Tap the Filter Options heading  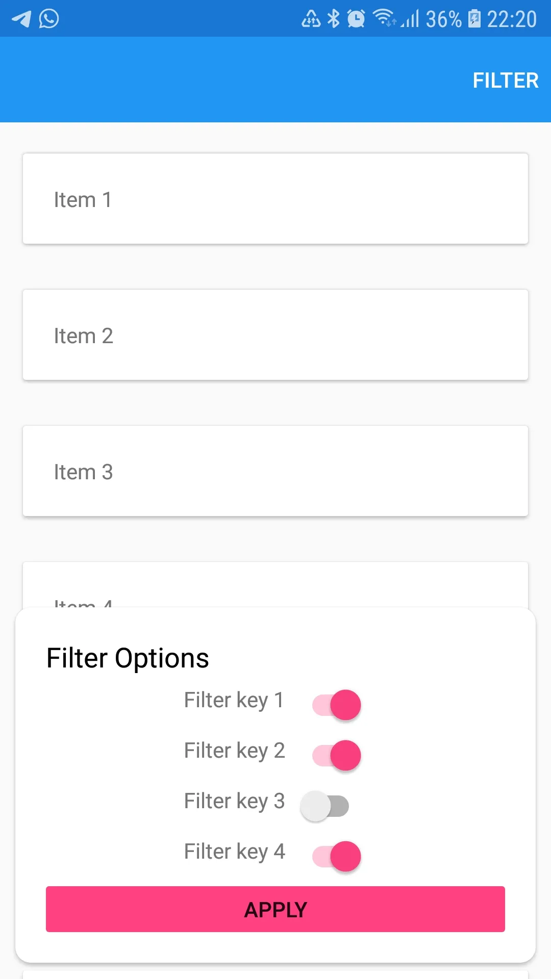click(128, 658)
